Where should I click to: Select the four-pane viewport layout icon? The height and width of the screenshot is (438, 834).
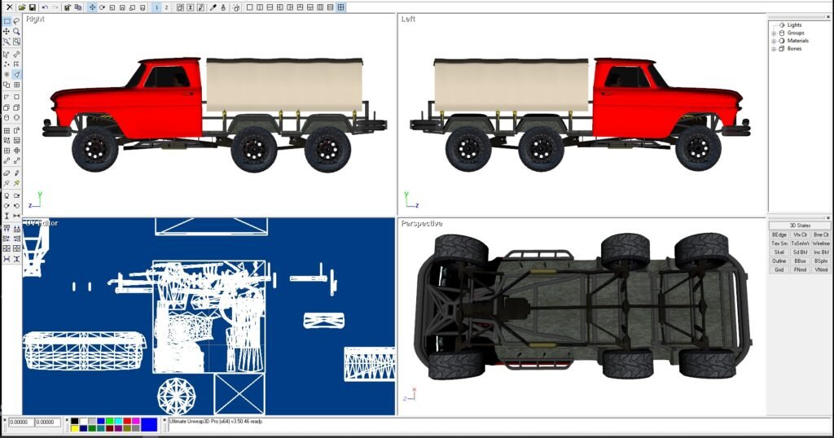341,7
